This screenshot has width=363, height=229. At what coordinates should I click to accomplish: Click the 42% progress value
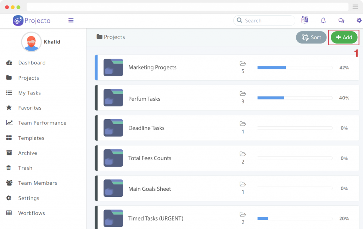click(344, 68)
